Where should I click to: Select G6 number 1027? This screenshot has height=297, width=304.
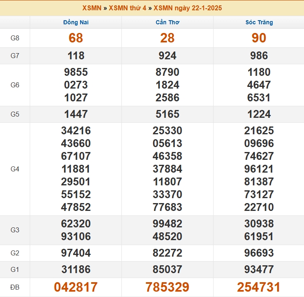[76, 98]
